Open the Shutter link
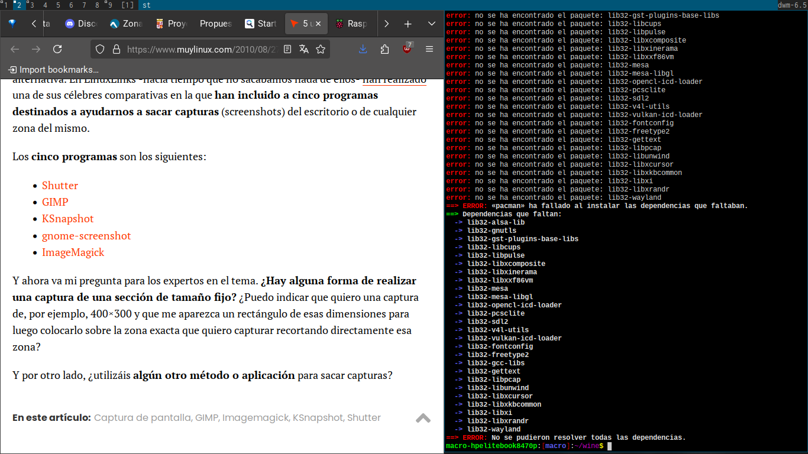The width and height of the screenshot is (808, 454). pos(60,186)
